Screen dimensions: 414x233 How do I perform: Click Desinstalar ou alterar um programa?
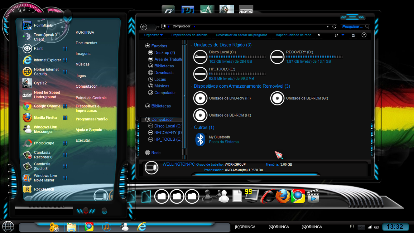tap(241, 35)
